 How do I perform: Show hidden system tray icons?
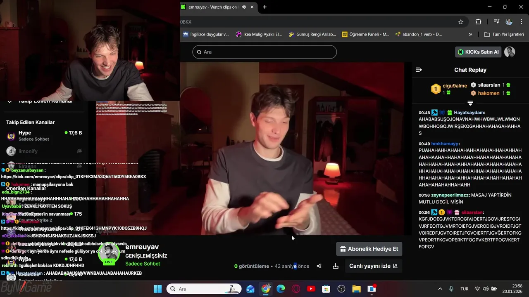440,289
